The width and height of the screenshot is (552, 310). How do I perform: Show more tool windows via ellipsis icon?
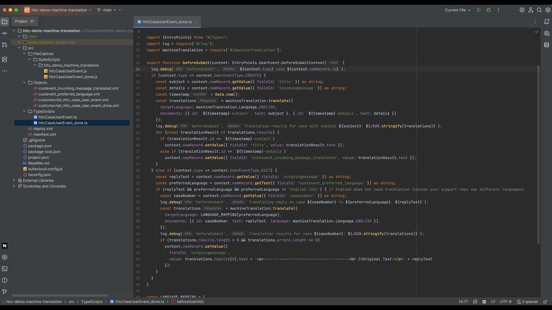click(x=5, y=71)
